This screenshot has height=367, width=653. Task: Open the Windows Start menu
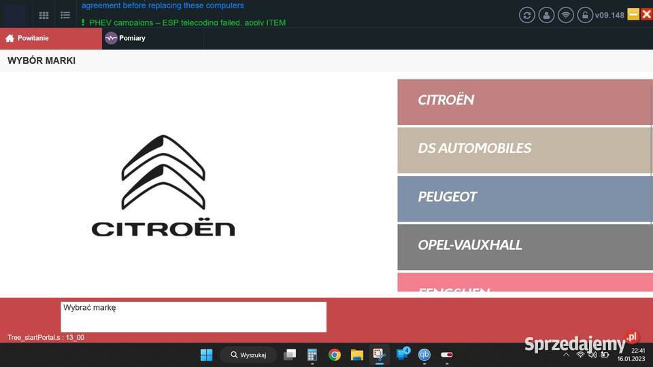click(207, 355)
